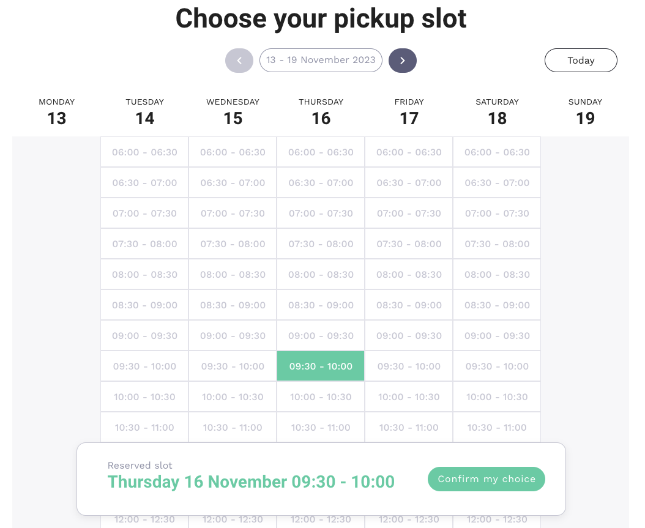Click the Today button

[x=581, y=61]
